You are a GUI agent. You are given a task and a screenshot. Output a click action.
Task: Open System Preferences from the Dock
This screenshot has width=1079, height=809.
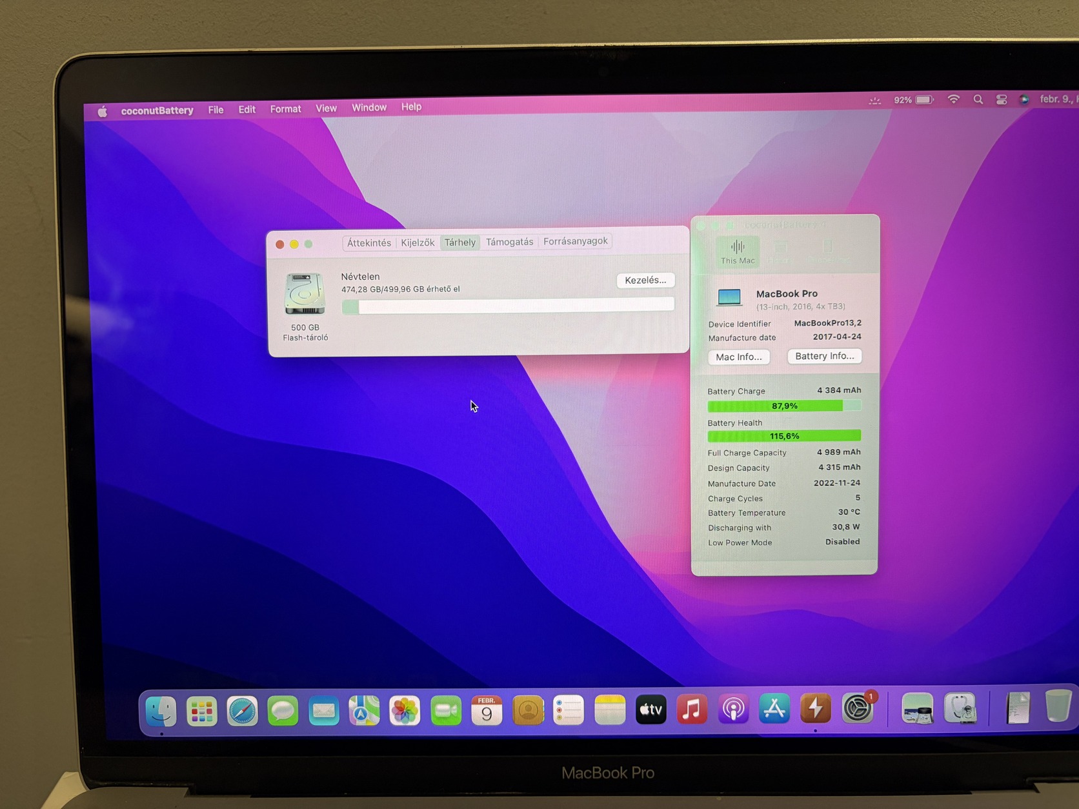[x=858, y=708]
